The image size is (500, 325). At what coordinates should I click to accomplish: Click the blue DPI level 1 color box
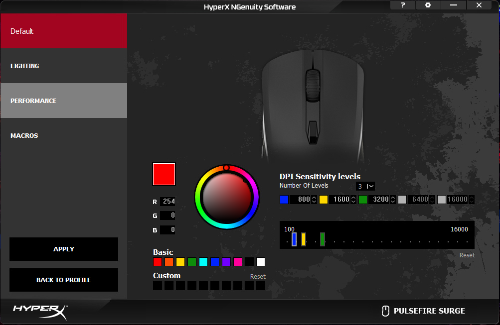tap(284, 200)
